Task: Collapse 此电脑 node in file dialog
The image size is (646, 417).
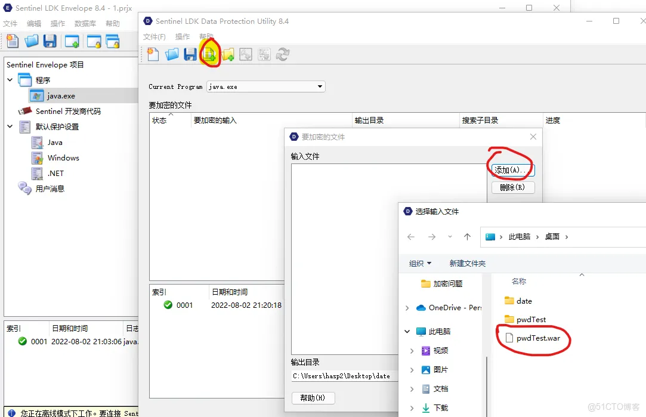Action: (407, 331)
